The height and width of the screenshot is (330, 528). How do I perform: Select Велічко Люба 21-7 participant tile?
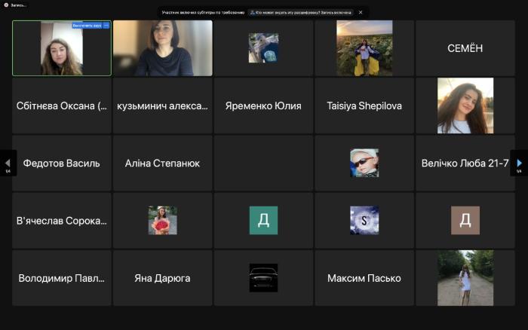coord(465,163)
